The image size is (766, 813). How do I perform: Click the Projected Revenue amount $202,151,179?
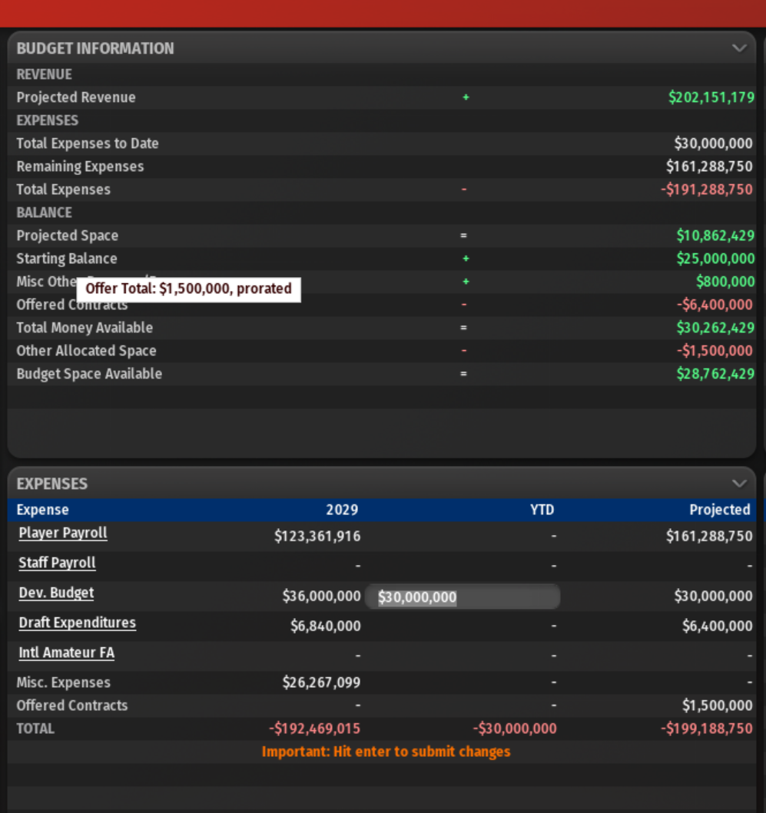click(x=711, y=97)
